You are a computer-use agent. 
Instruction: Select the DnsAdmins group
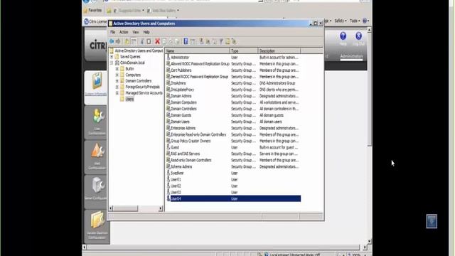click(x=178, y=83)
